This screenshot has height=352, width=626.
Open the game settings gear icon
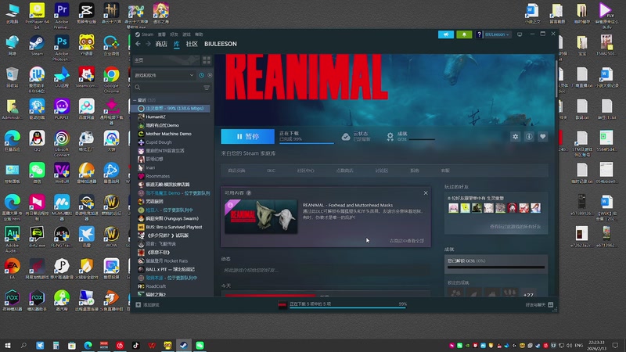[x=516, y=136]
